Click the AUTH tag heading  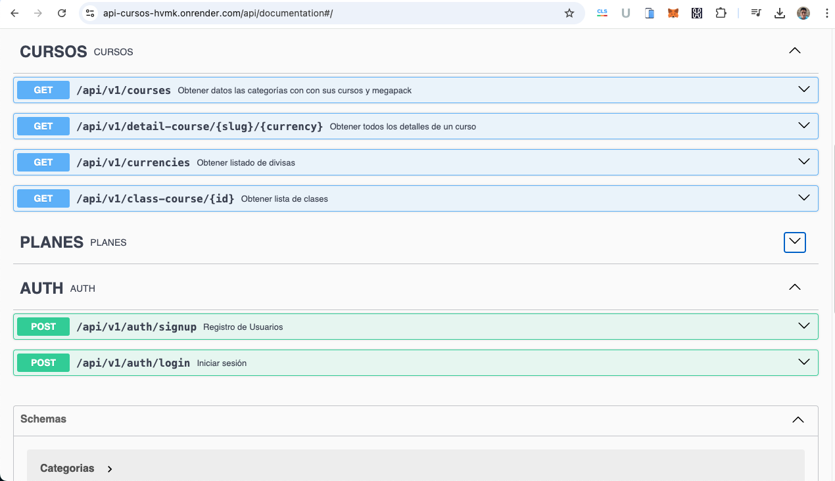pyautogui.click(x=41, y=288)
